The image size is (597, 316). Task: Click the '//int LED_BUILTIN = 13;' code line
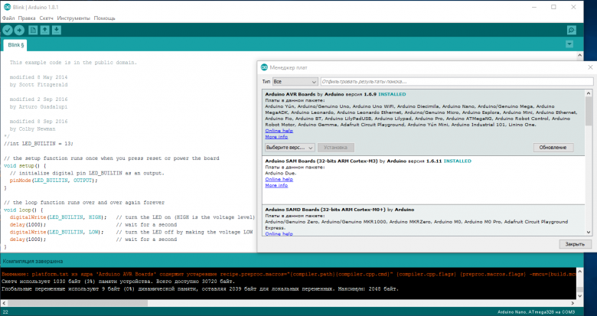38,144
